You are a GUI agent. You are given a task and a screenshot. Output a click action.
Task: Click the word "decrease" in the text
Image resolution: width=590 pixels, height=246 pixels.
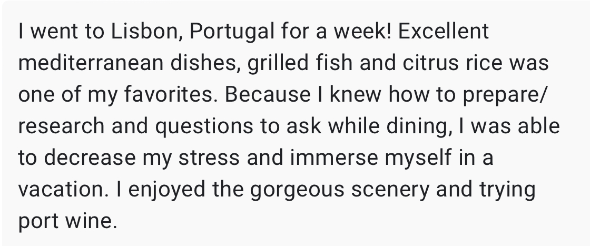pyautogui.click(x=90, y=158)
